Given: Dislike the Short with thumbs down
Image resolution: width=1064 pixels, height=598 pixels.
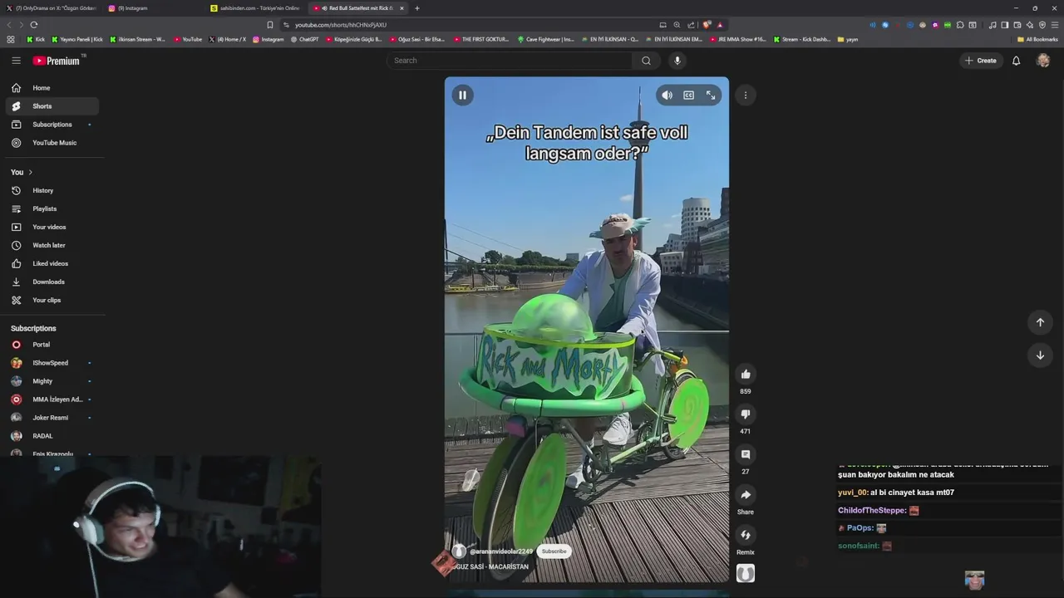Looking at the screenshot, I should 746,414.
